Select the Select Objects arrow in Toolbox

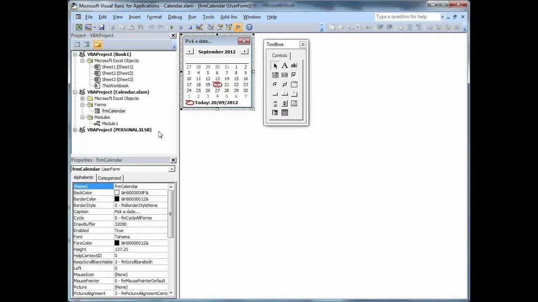pyautogui.click(x=275, y=65)
